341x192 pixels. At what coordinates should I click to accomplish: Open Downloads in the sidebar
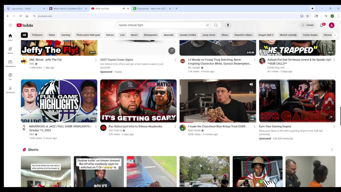click(10, 90)
